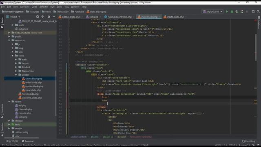The image size is (261, 147).
Task: Select create.blade.php in Vendor folder
Action: tap(33, 79)
